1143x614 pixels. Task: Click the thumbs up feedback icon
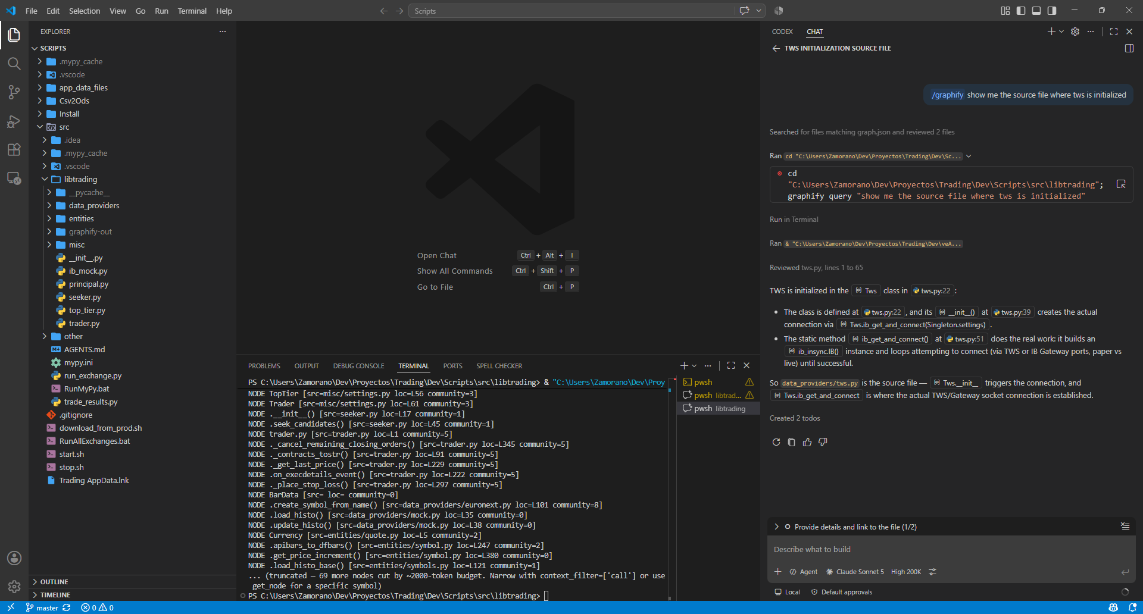click(x=807, y=442)
